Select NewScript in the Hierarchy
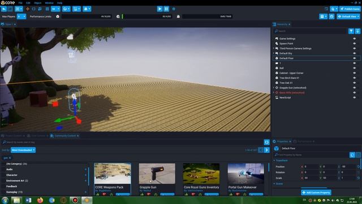 pyautogui.click(x=285, y=97)
